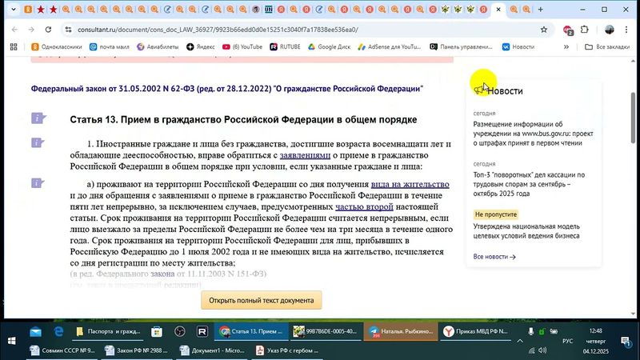This screenshot has height=360, width=640.
Task: Switch to the first orange Одноклассники tab
Action: pos(28,10)
